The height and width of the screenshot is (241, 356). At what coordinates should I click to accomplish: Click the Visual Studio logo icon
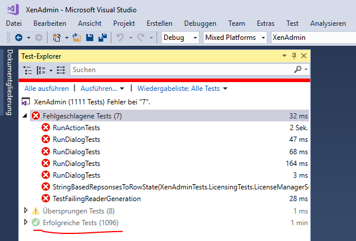(13, 9)
